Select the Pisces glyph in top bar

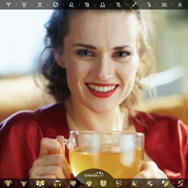coord(180,5)
